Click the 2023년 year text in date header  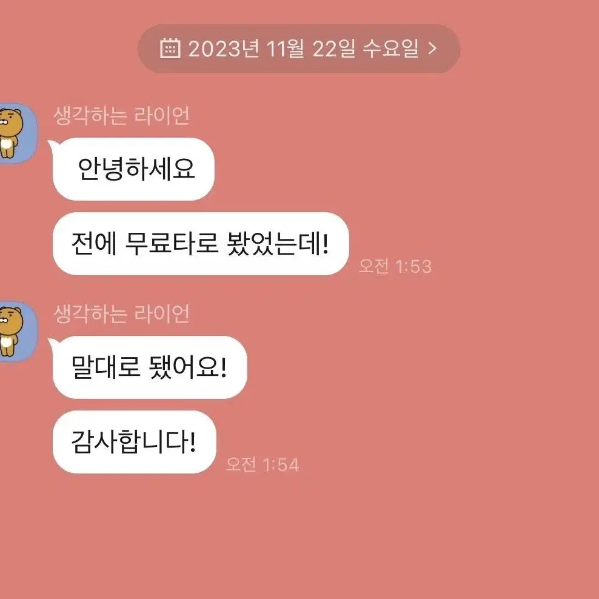click(224, 49)
